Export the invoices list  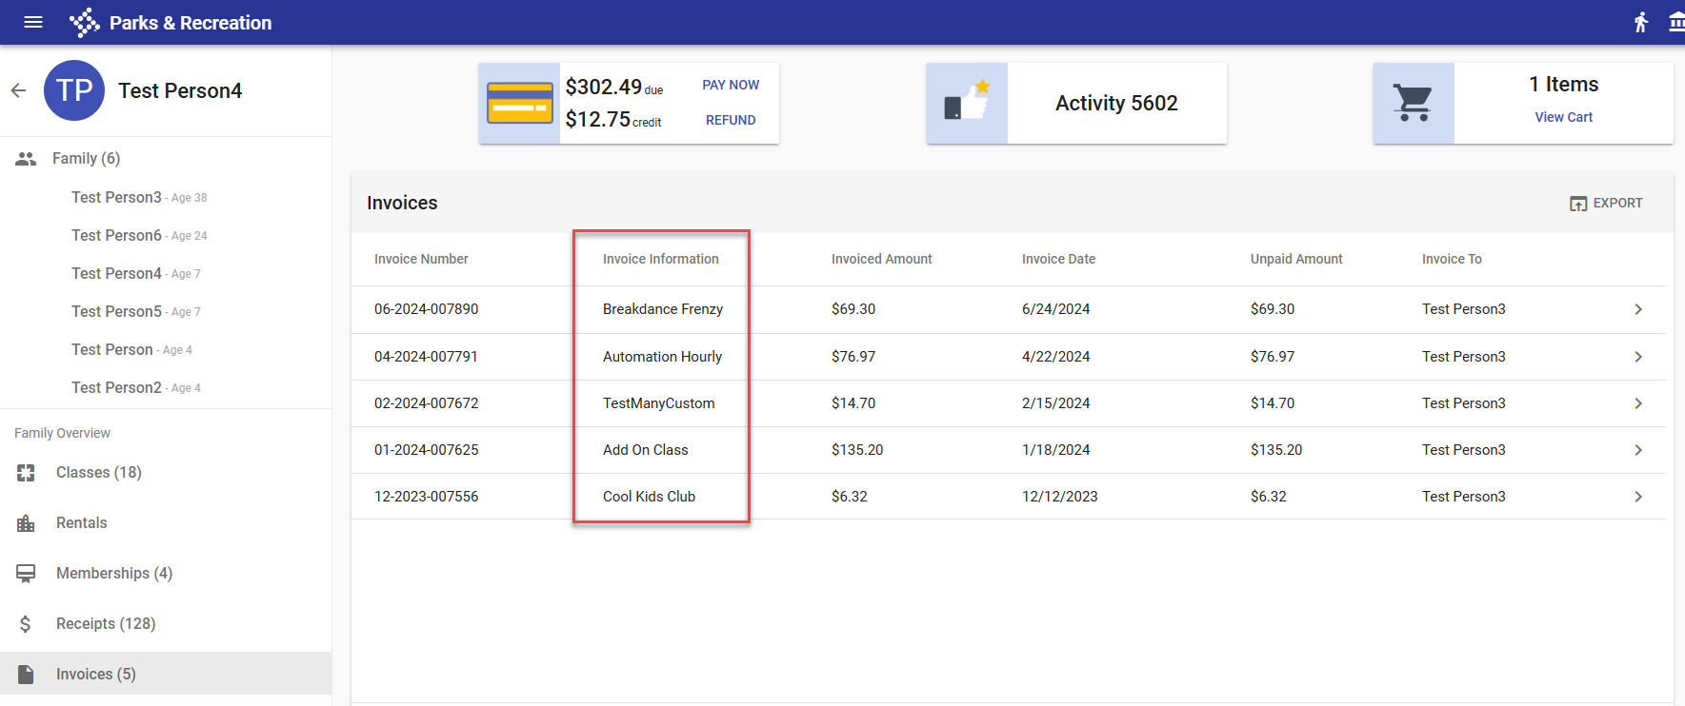pyautogui.click(x=1606, y=203)
